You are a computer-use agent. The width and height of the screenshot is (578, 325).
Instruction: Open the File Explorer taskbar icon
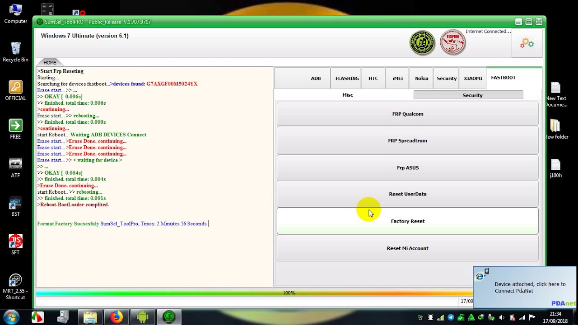click(90, 317)
